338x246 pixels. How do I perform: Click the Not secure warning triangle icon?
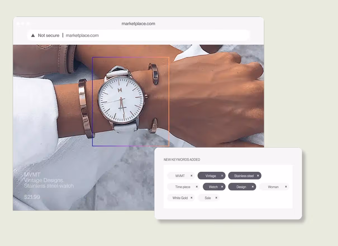(33, 36)
